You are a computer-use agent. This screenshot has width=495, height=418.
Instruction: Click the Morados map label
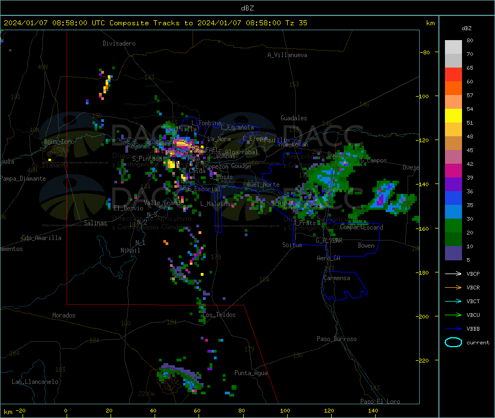[x=64, y=315]
